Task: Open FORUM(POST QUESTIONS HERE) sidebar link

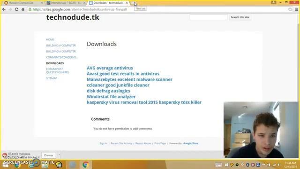Action: pos(57,70)
